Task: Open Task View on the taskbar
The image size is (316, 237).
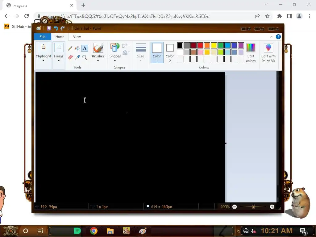Action: (x=40, y=231)
